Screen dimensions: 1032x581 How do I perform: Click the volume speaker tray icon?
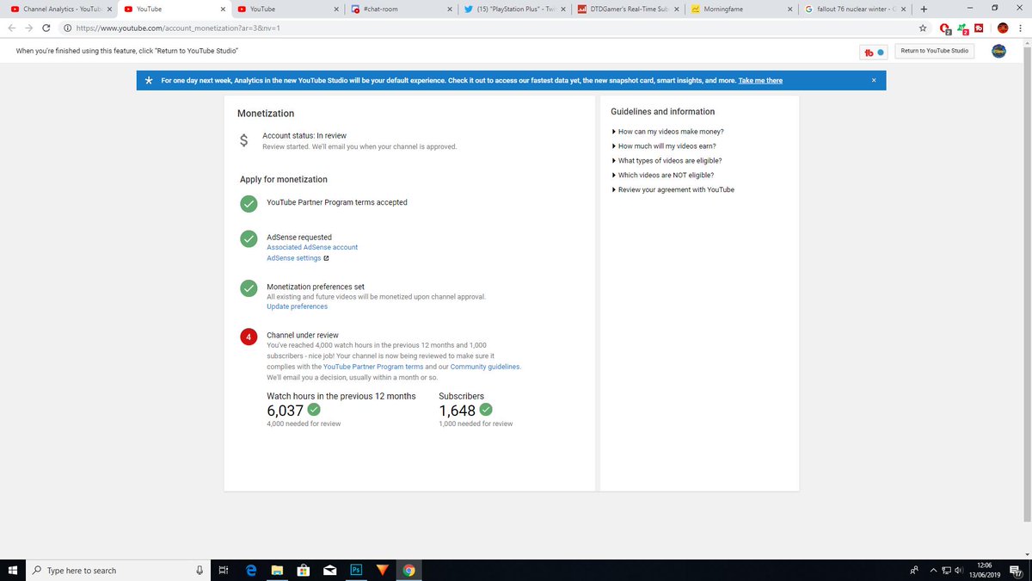[960, 570]
